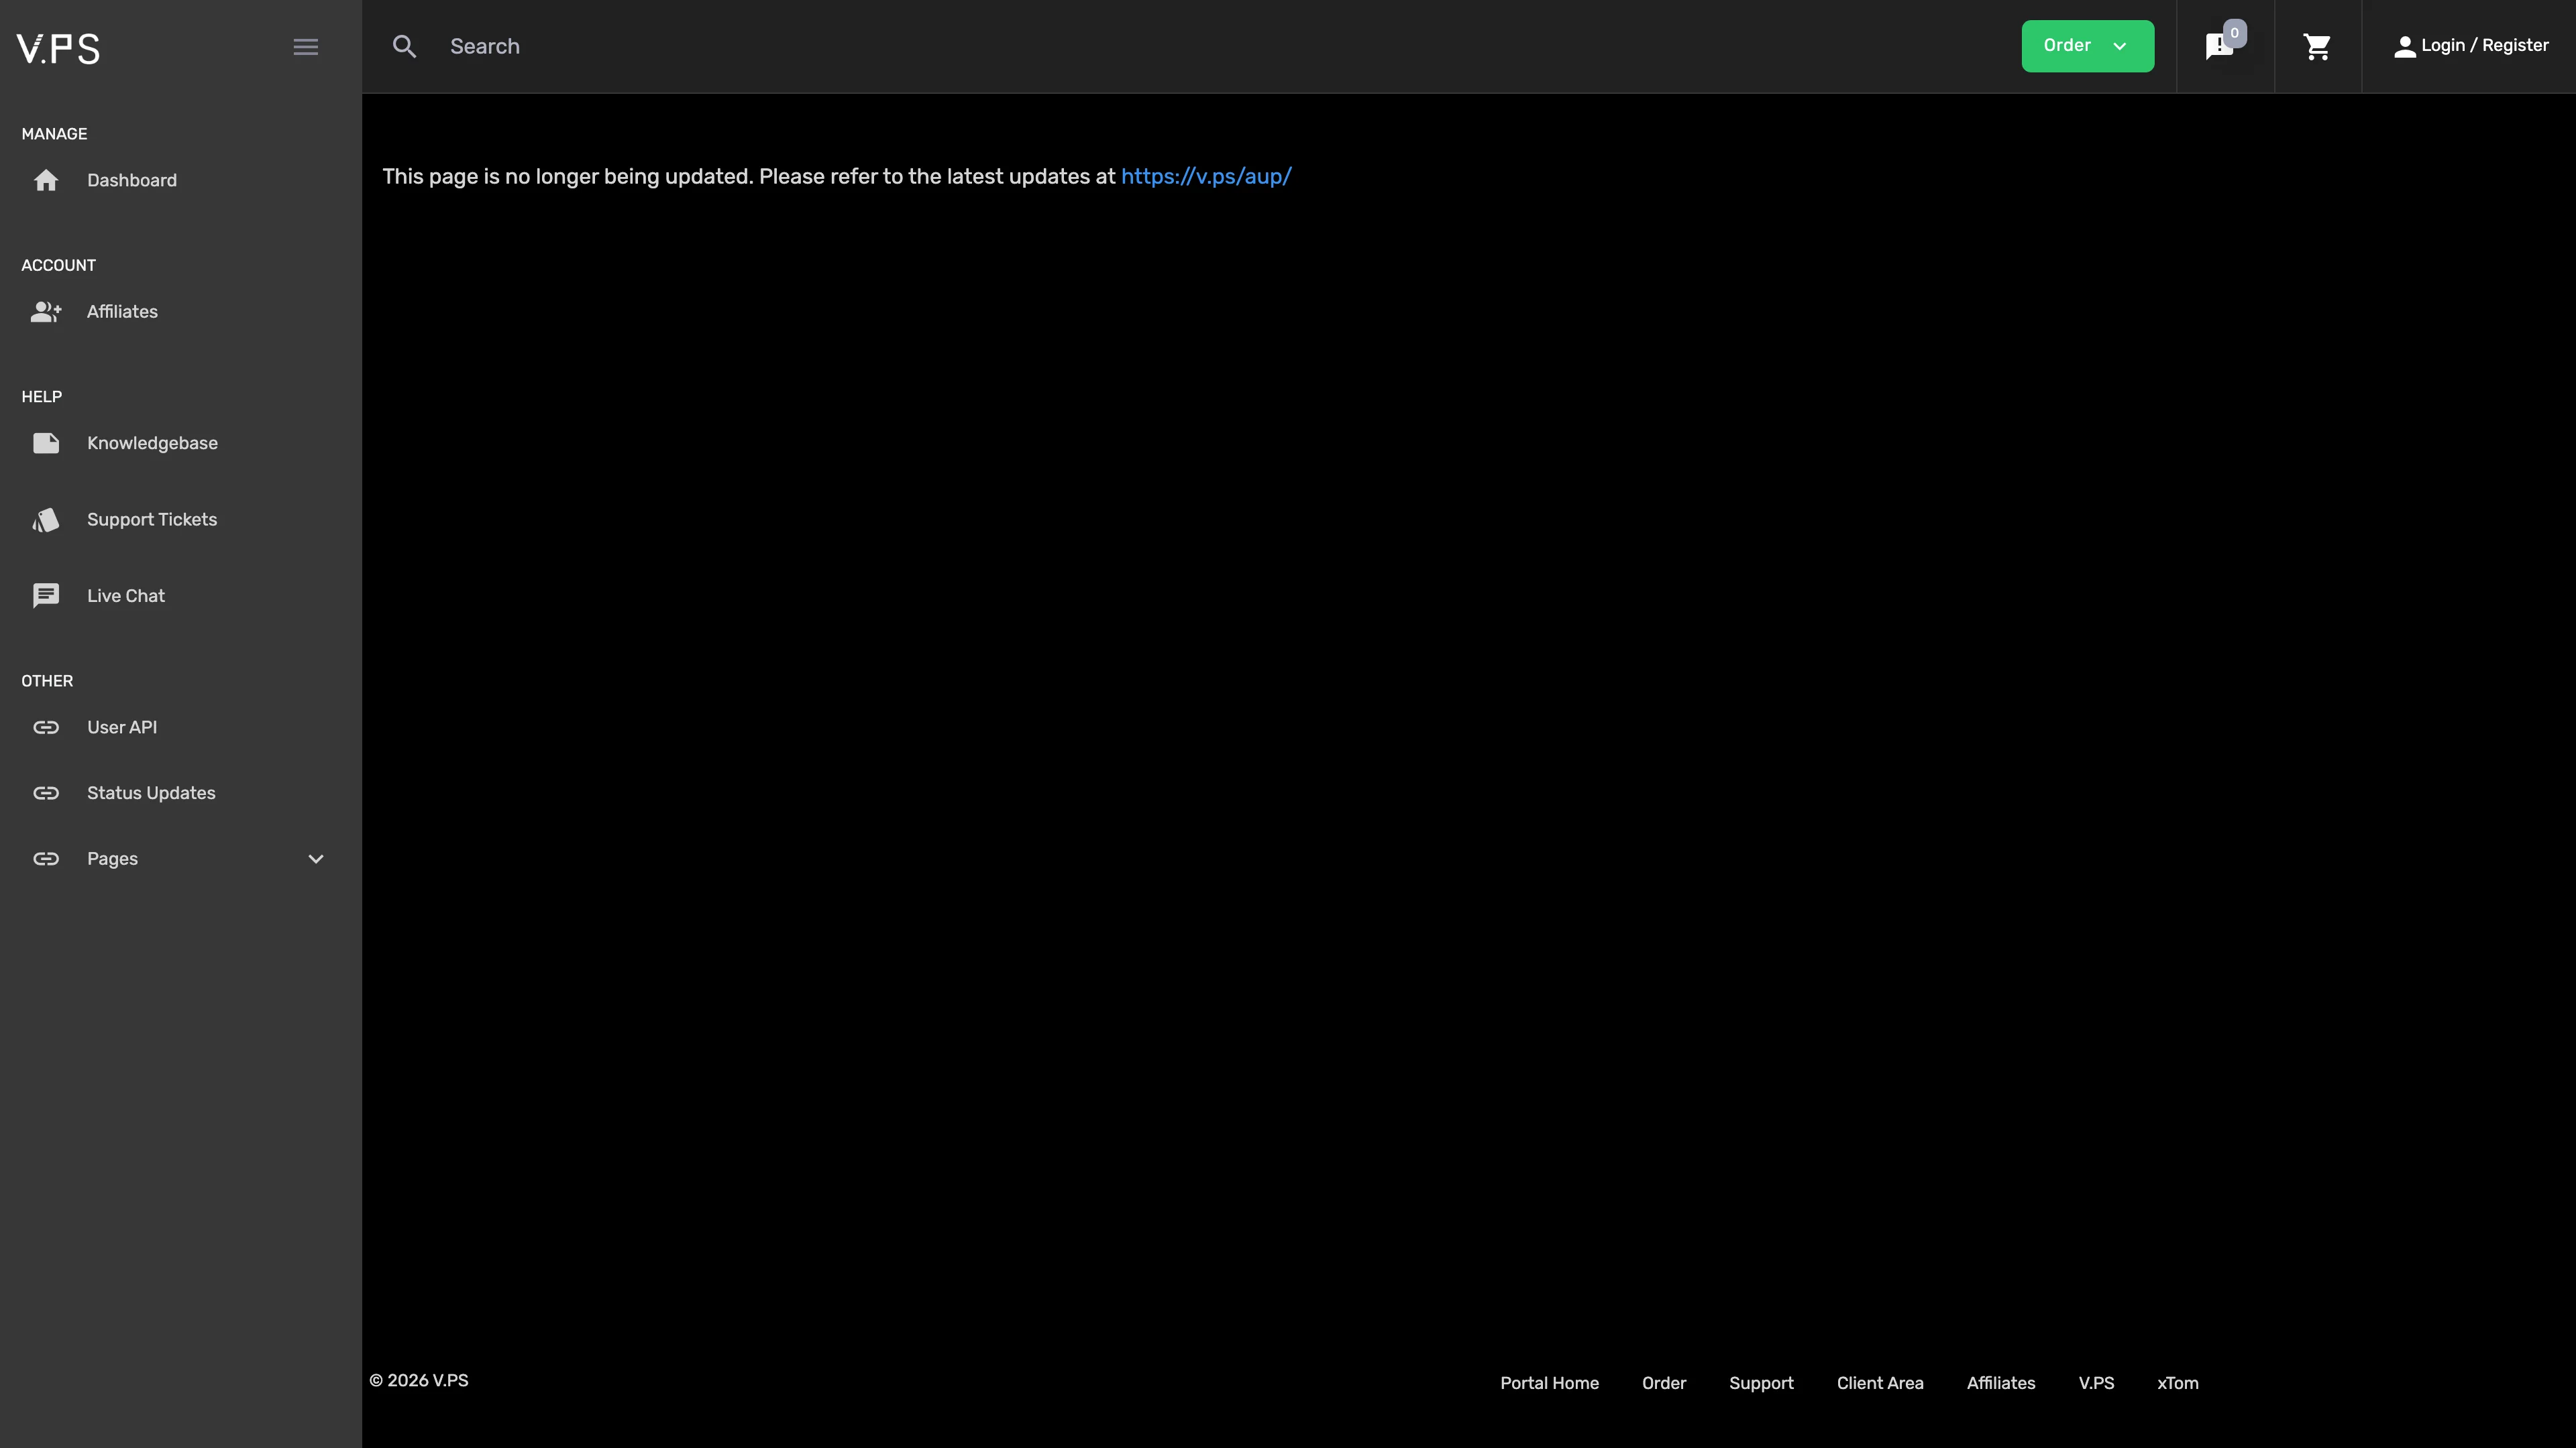Open notifications via the alert icon
This screenshot has width=2576, height=1448.
tap(2221, 46)
